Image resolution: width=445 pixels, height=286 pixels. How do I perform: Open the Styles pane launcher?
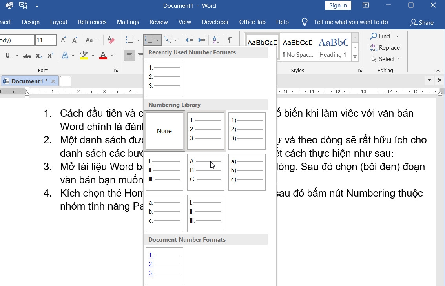point(360,70)
